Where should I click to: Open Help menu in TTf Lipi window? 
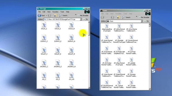pyautogui.click(x=67, y=12)
